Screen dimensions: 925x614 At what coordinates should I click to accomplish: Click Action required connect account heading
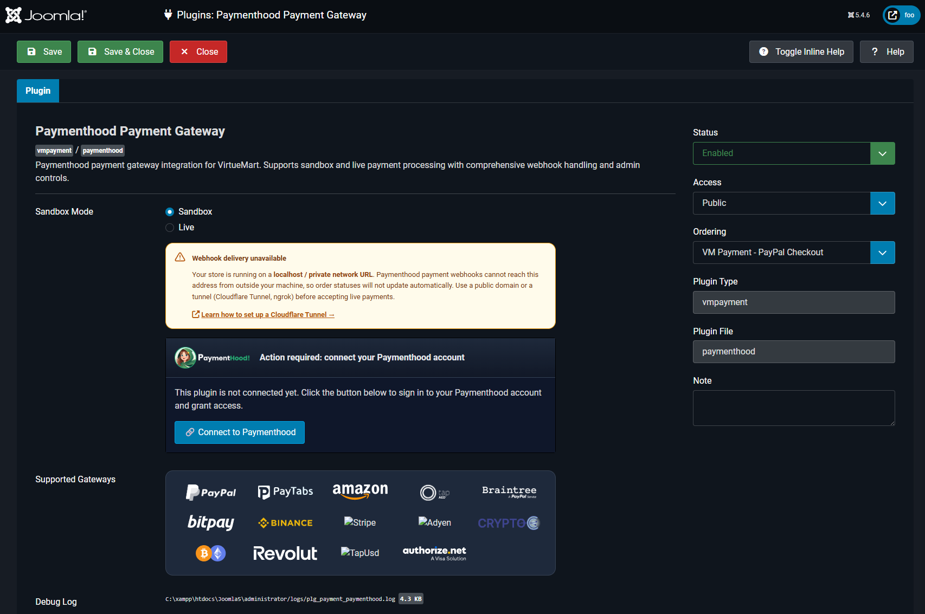pos(362,358)
